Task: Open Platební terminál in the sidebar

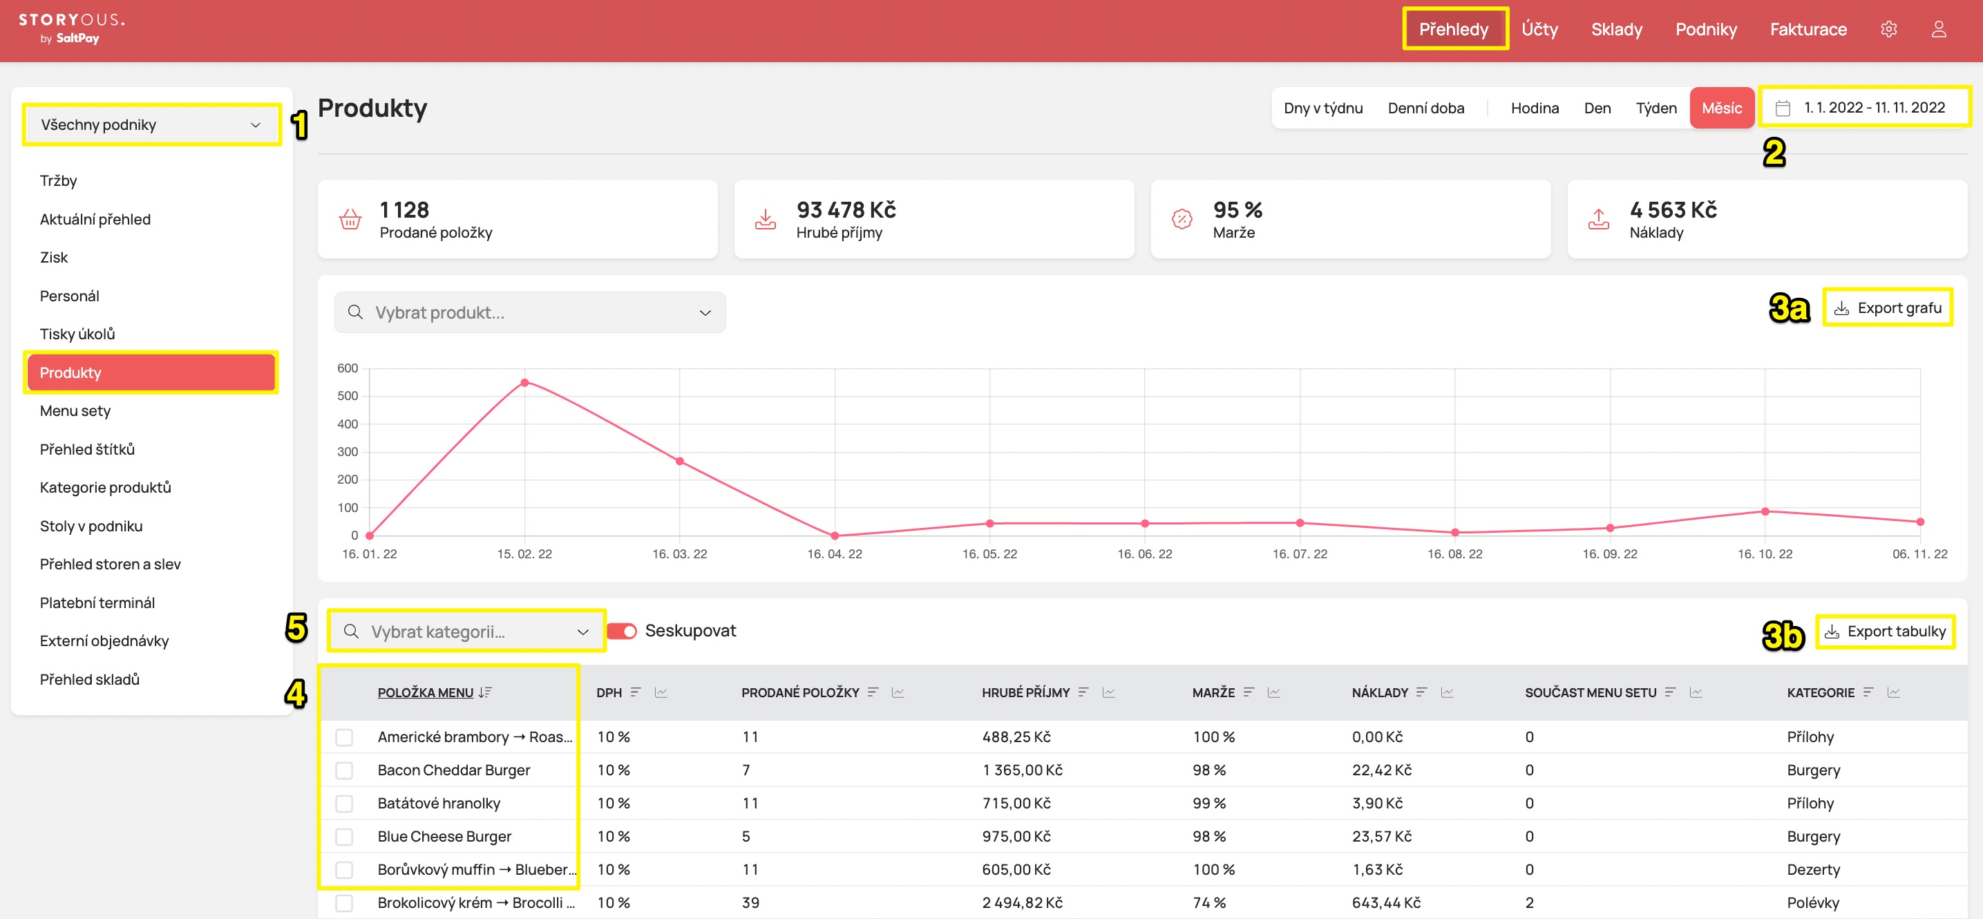Action: [x=97, y=603]
